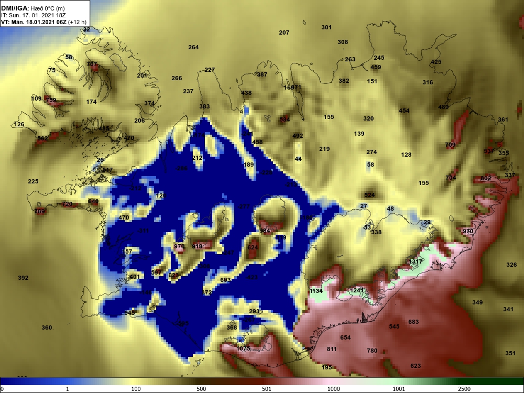Click the map value '1134'
Viewport: 524px width, 393px height.
tap(316, 291)
